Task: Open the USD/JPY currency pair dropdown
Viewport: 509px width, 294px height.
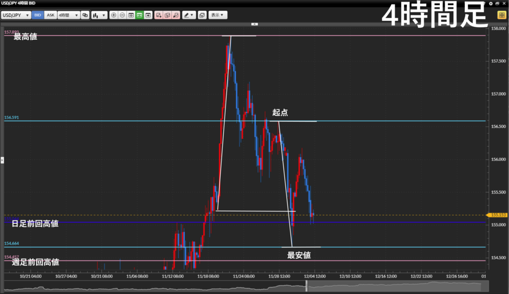Action: (x=16, y=15)
